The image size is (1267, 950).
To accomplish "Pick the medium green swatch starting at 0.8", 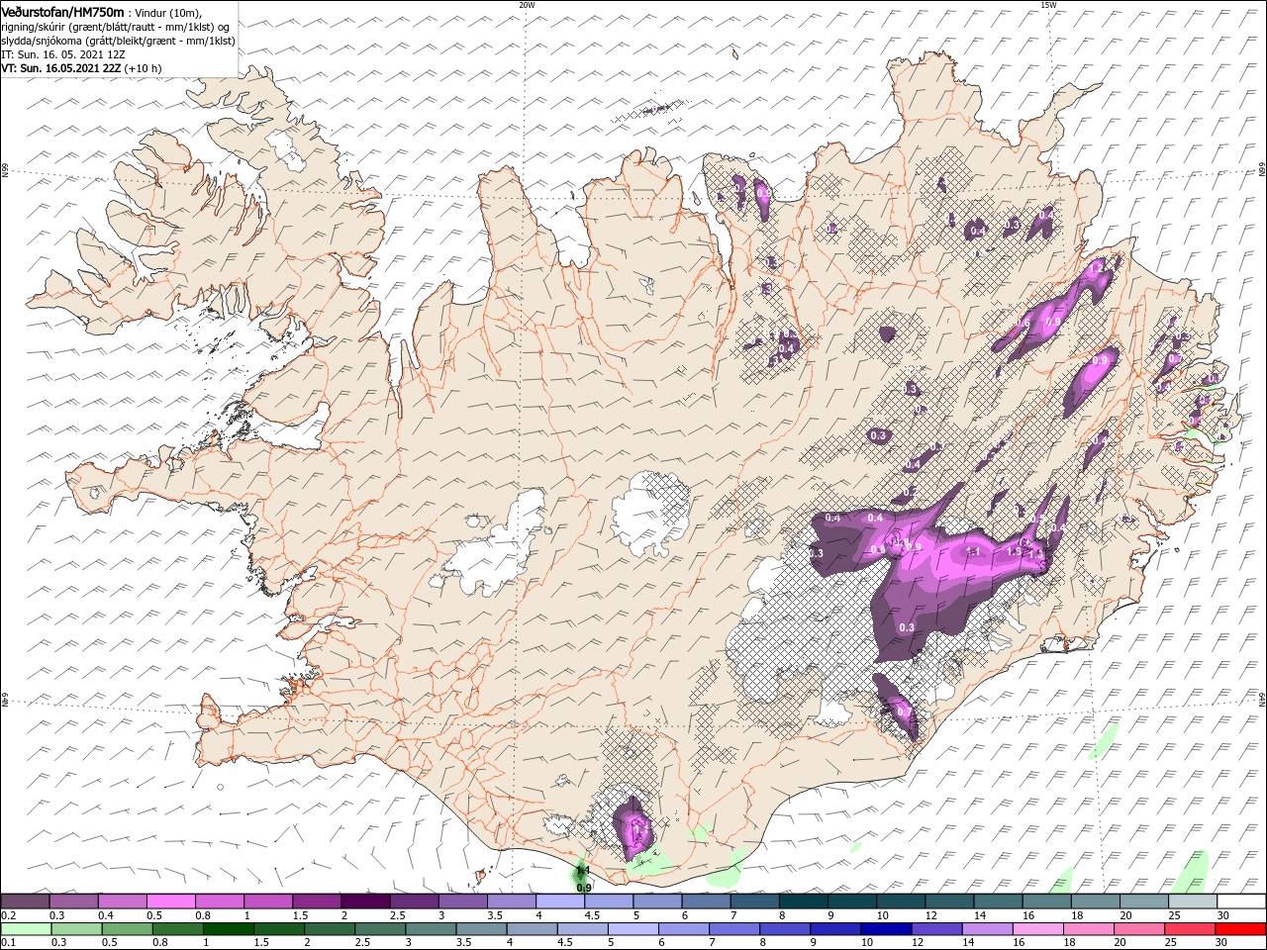I will point(177,929).
